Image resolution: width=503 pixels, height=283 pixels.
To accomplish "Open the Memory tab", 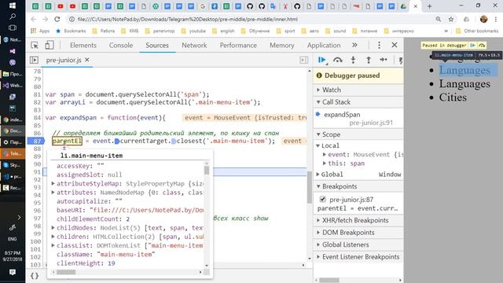I will 282,46.
